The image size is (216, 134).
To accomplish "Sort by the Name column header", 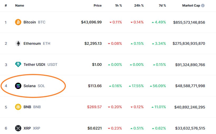I will point(19,6).
